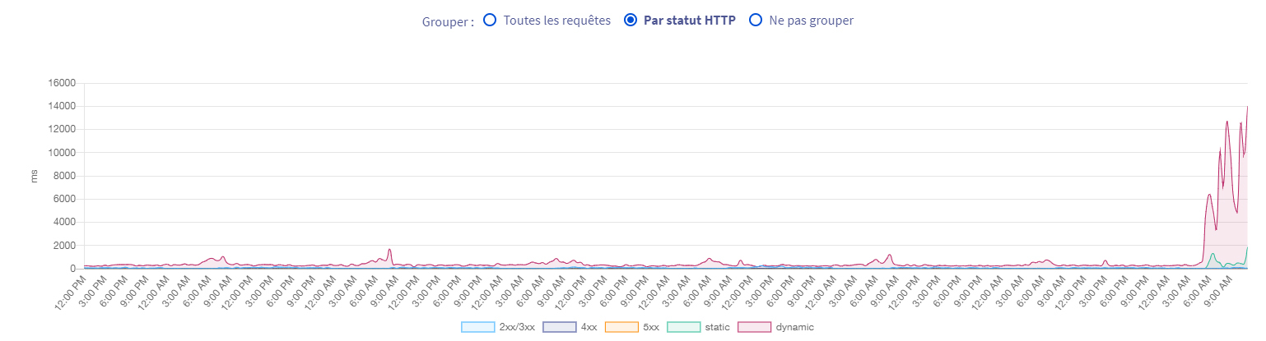Image resolution: width=1266 pixels, height=341 pixels.
Task: Hide the 'static' series via its legend label
Action: coord(716,327)
